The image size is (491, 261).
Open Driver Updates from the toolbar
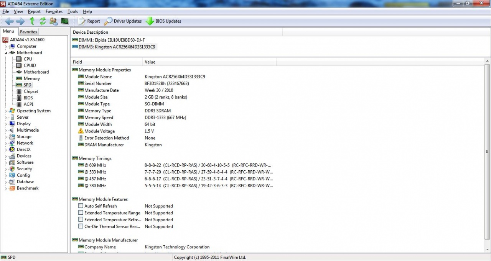(123, 21)
